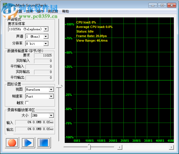Click the red Record button
This screenshot has height=154, width=179.
coord(12,142)
